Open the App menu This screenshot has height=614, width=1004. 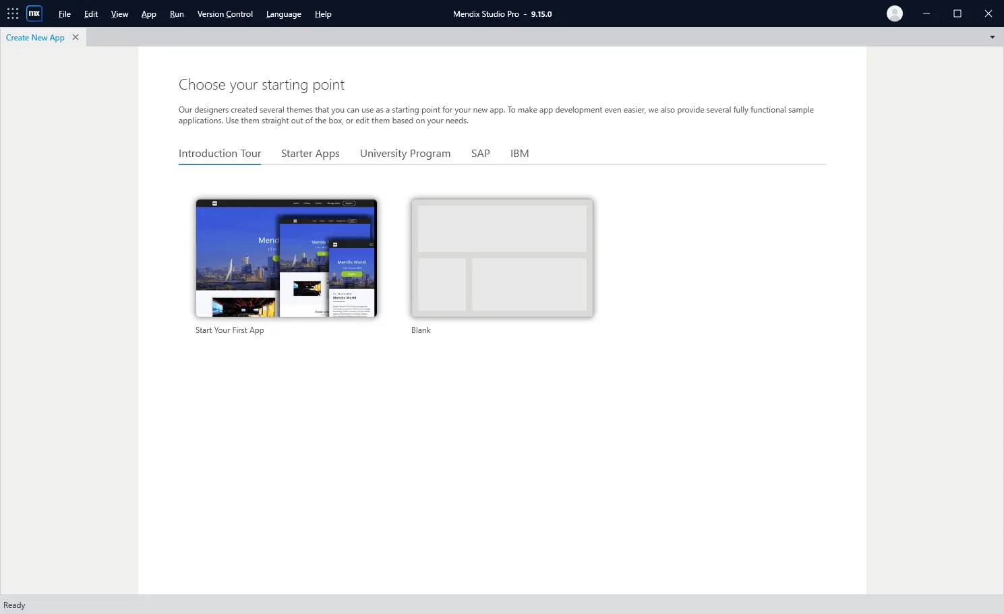[x=149, y=14]
